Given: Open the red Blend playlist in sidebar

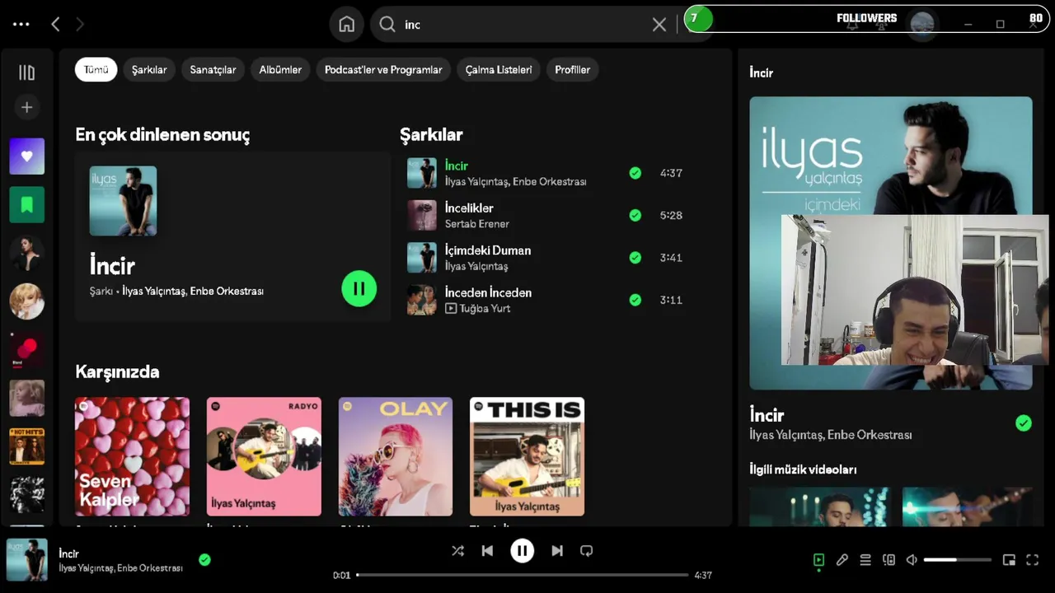Looking at the screenshot, I should click(x=26, y=350).
